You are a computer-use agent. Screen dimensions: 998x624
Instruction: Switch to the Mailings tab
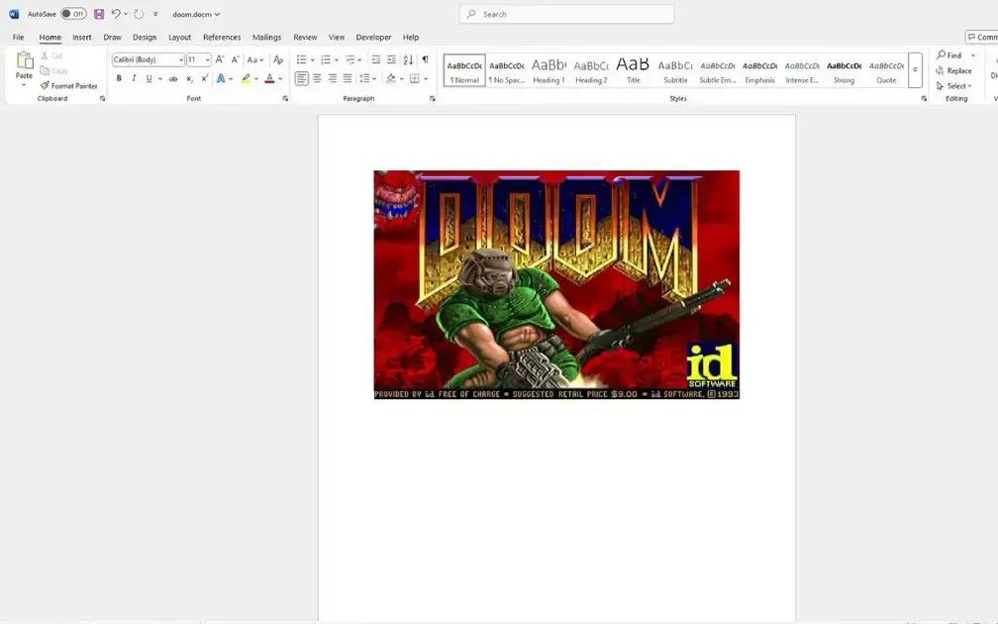tap(266, 37)
